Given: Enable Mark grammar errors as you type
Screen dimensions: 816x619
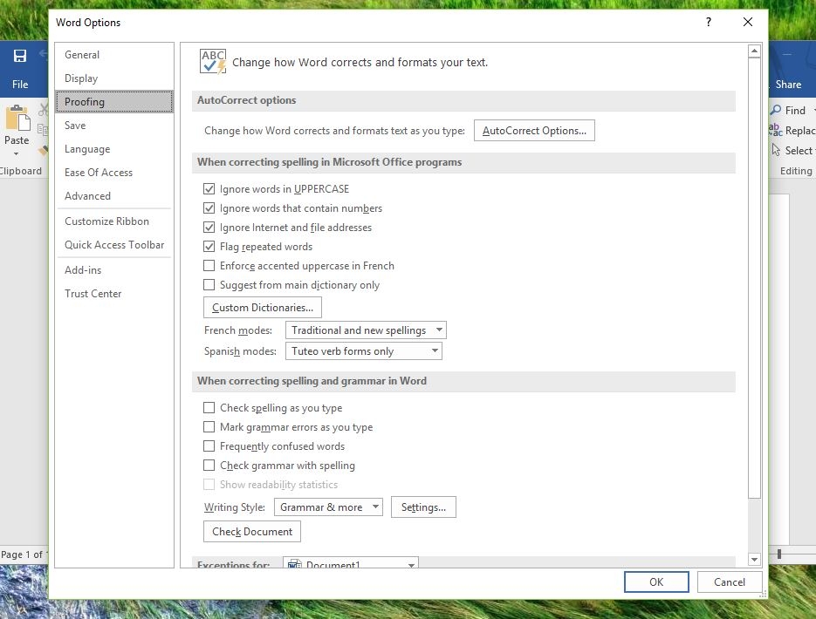Looking at the screenshot, I should tap(209, 426).
